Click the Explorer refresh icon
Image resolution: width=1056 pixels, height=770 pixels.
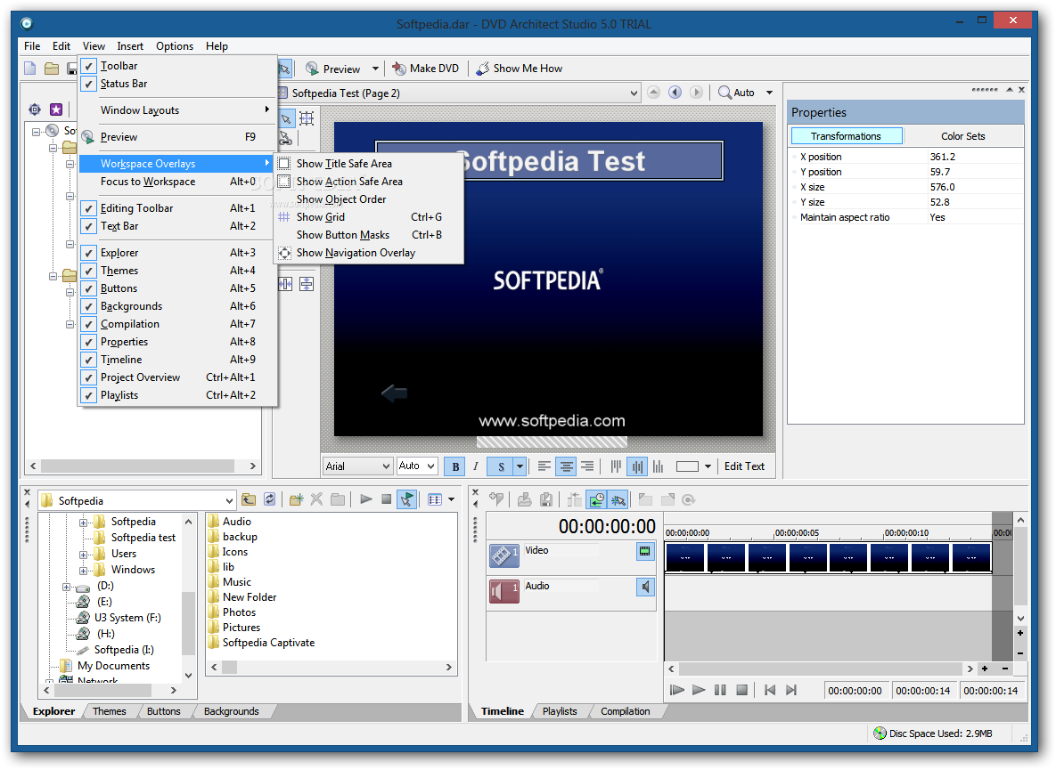(x=269, y=499)
